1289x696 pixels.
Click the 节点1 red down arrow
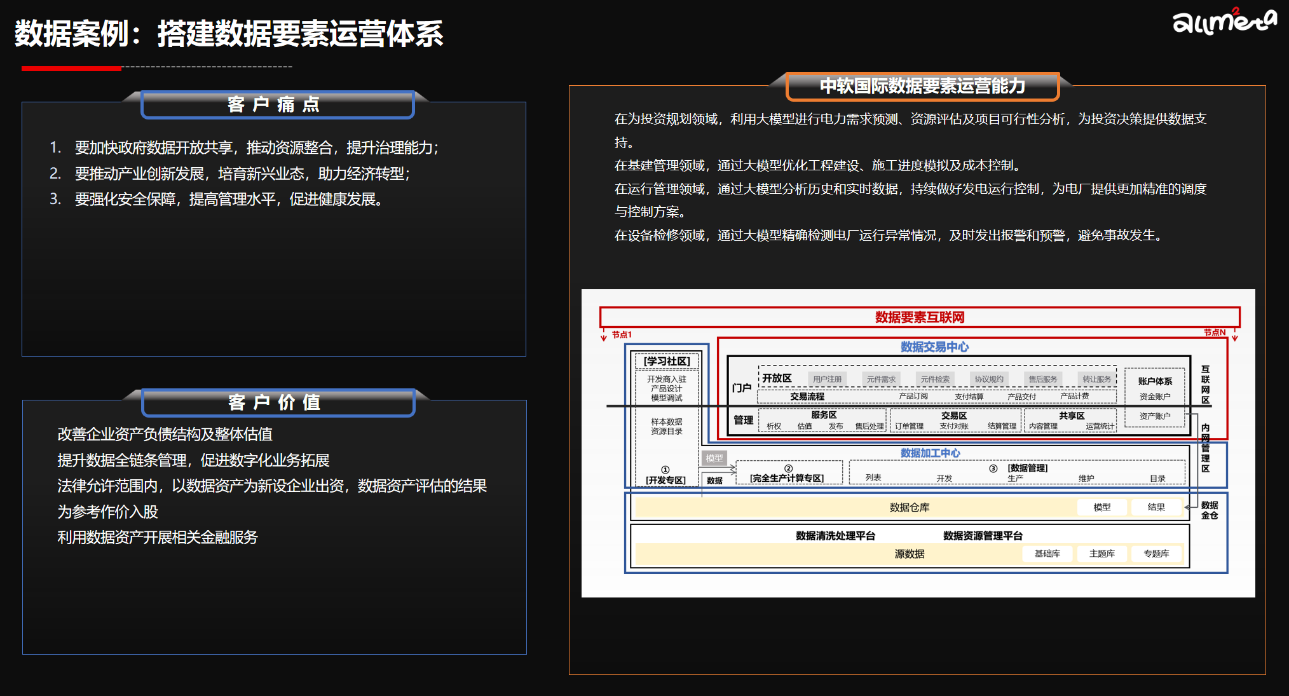[603, 336]
